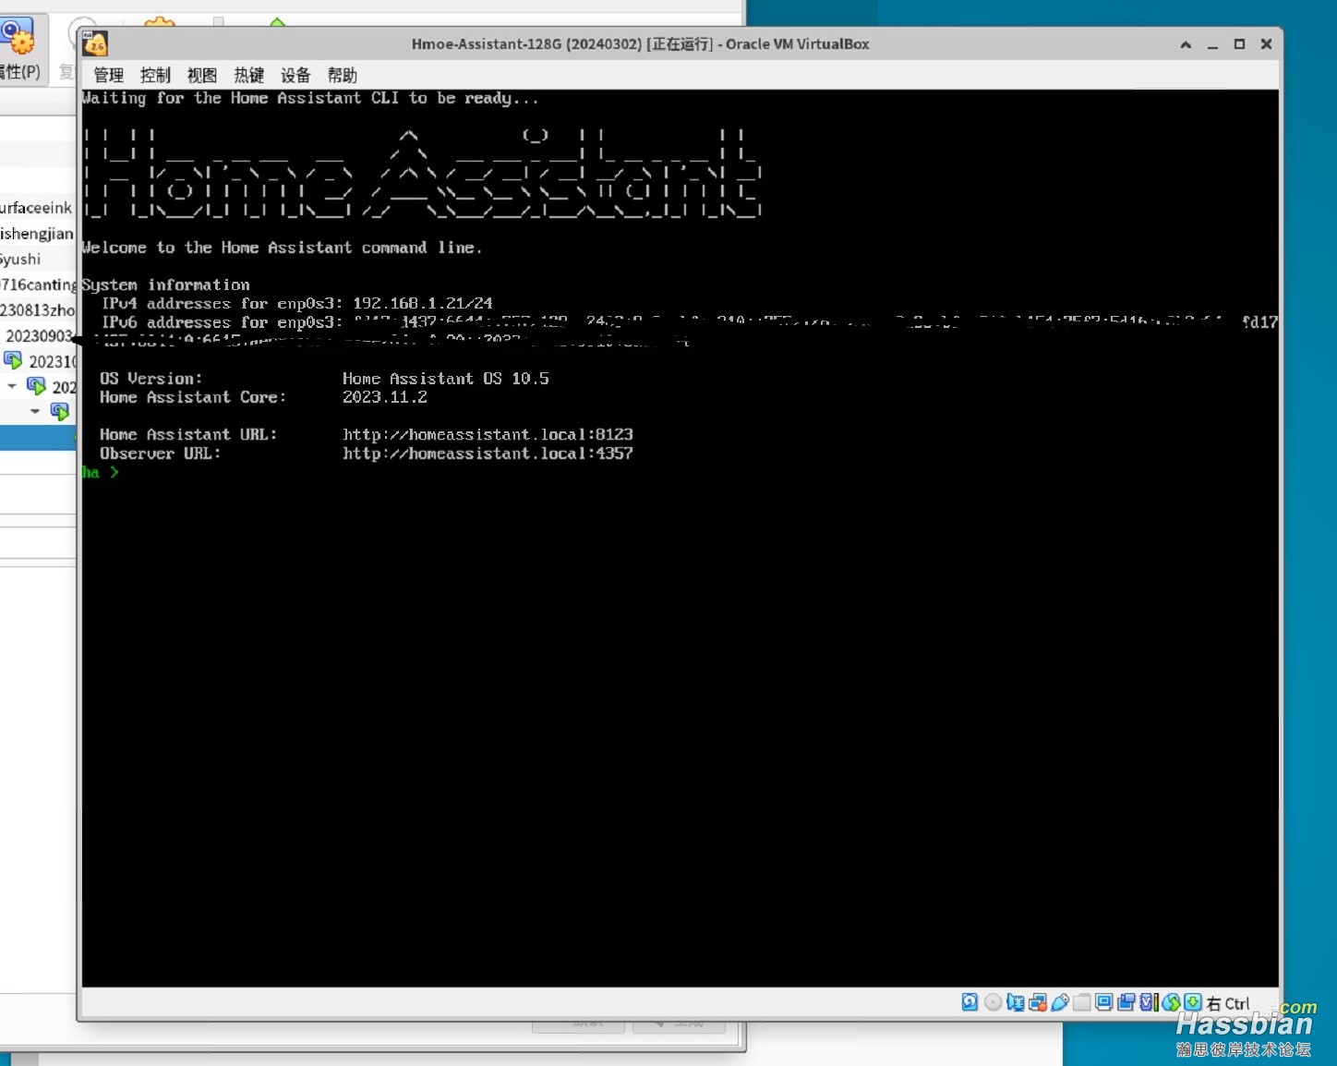Click the homeassistant.local:8123 URL text
Image resolution: width=1337 pixels, height=1066 pixels.
(488, 434)
